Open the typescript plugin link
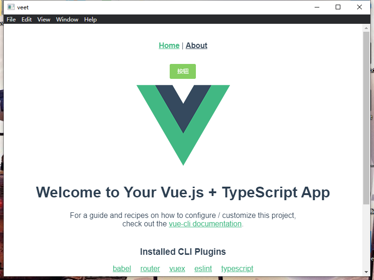 [x=237, y=268]
